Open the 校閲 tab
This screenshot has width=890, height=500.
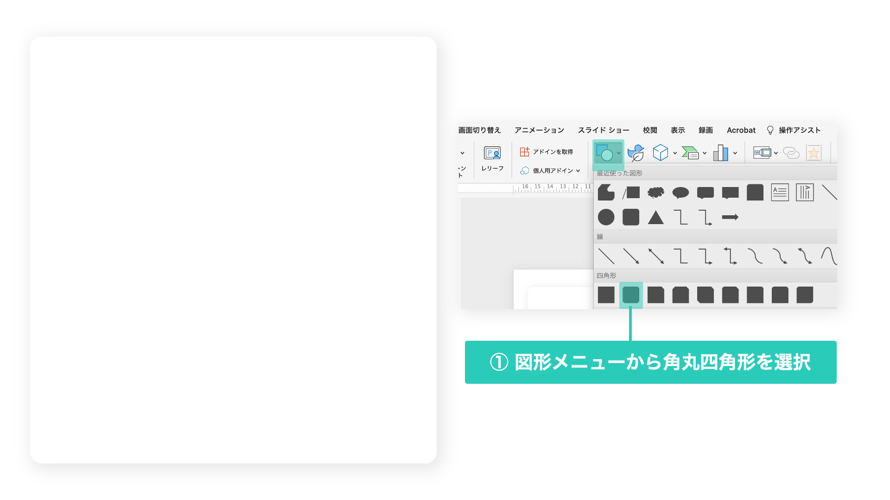tap(650, 130)
